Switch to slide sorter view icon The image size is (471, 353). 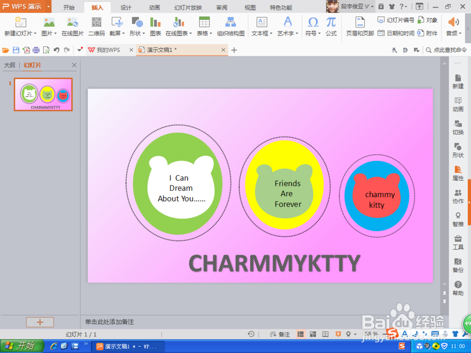313,334
